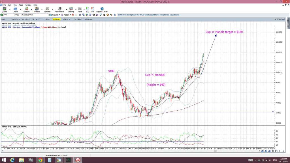
Task: Open the Action dropdown menu
Action: point(70,15)
